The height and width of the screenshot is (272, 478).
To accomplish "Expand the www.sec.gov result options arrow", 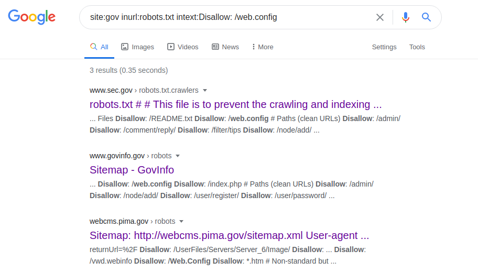I will pos(205,91).
